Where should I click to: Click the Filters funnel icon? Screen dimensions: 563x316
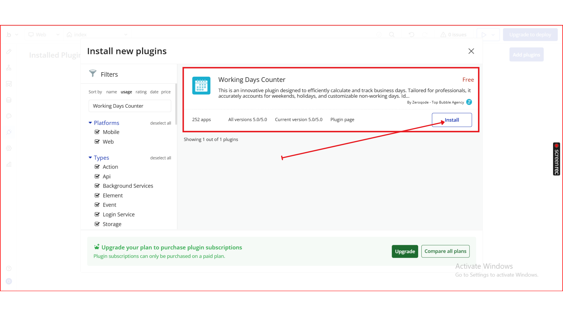pos(93,73)
